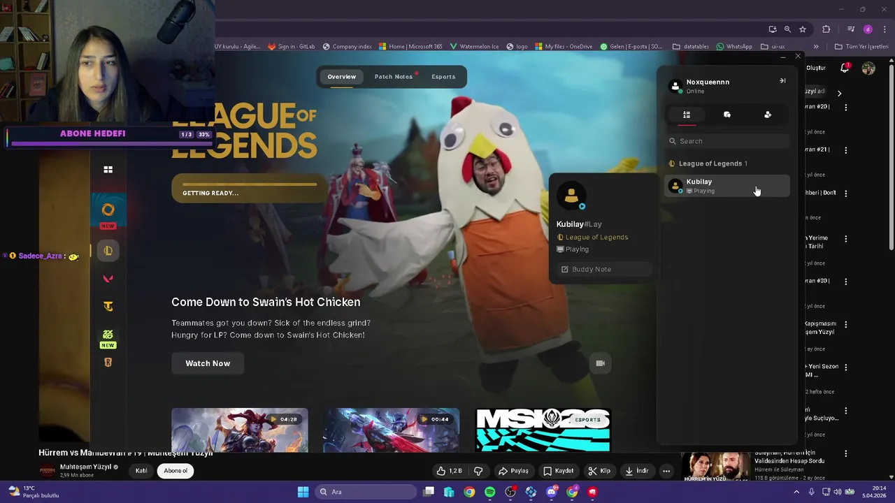Click the İndir download button
This screenshot has height=503, width=895.
click(x=637, y=471)
